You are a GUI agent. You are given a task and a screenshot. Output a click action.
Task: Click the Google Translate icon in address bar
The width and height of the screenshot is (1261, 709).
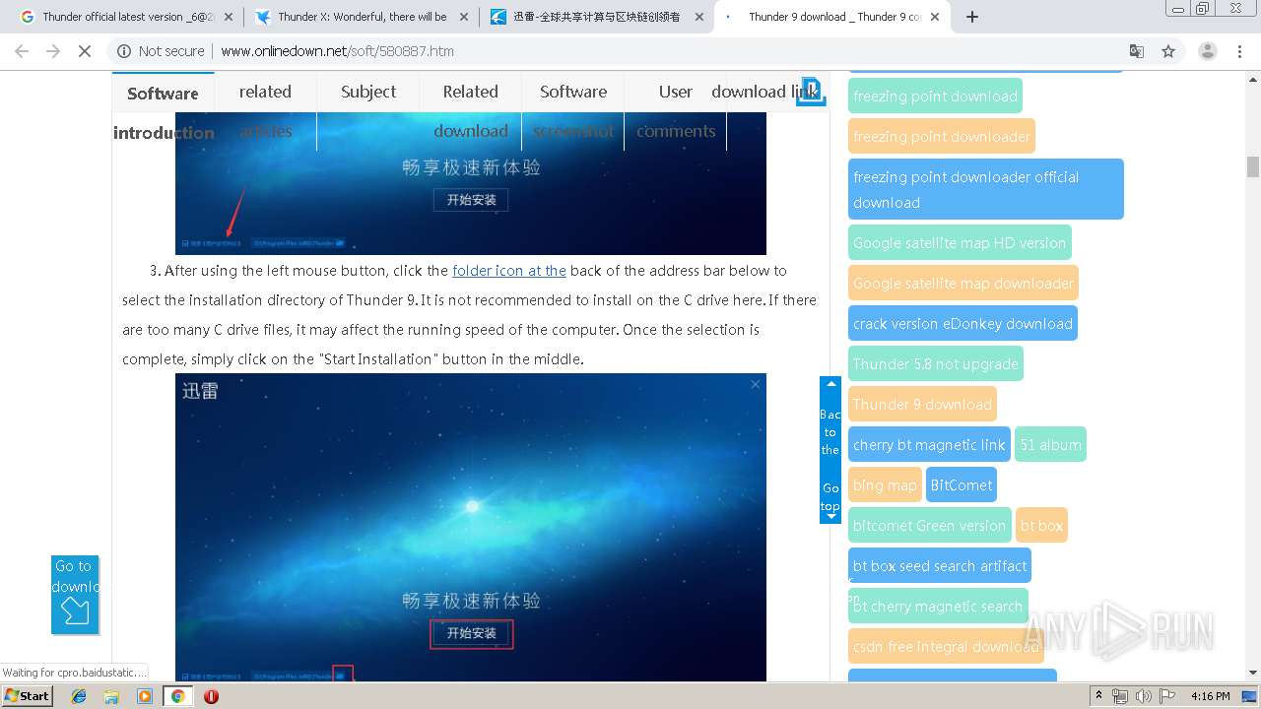(1136, 51)
